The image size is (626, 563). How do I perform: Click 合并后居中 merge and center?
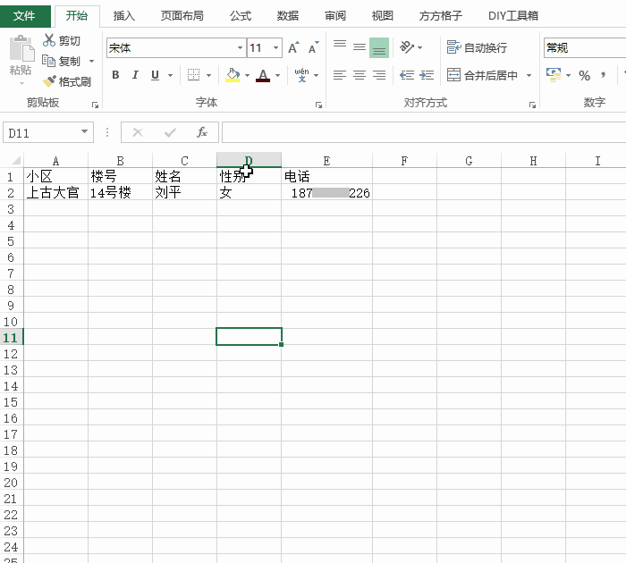coord(482,75)
